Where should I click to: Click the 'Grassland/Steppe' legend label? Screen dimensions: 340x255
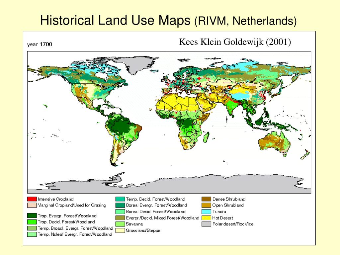(x=143, y=230)
